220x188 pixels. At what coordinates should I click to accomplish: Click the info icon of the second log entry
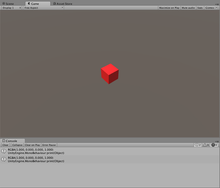pos(4,159)
